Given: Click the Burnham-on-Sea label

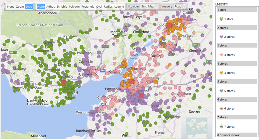Looking at the screenshot, I should click(89, 131).
